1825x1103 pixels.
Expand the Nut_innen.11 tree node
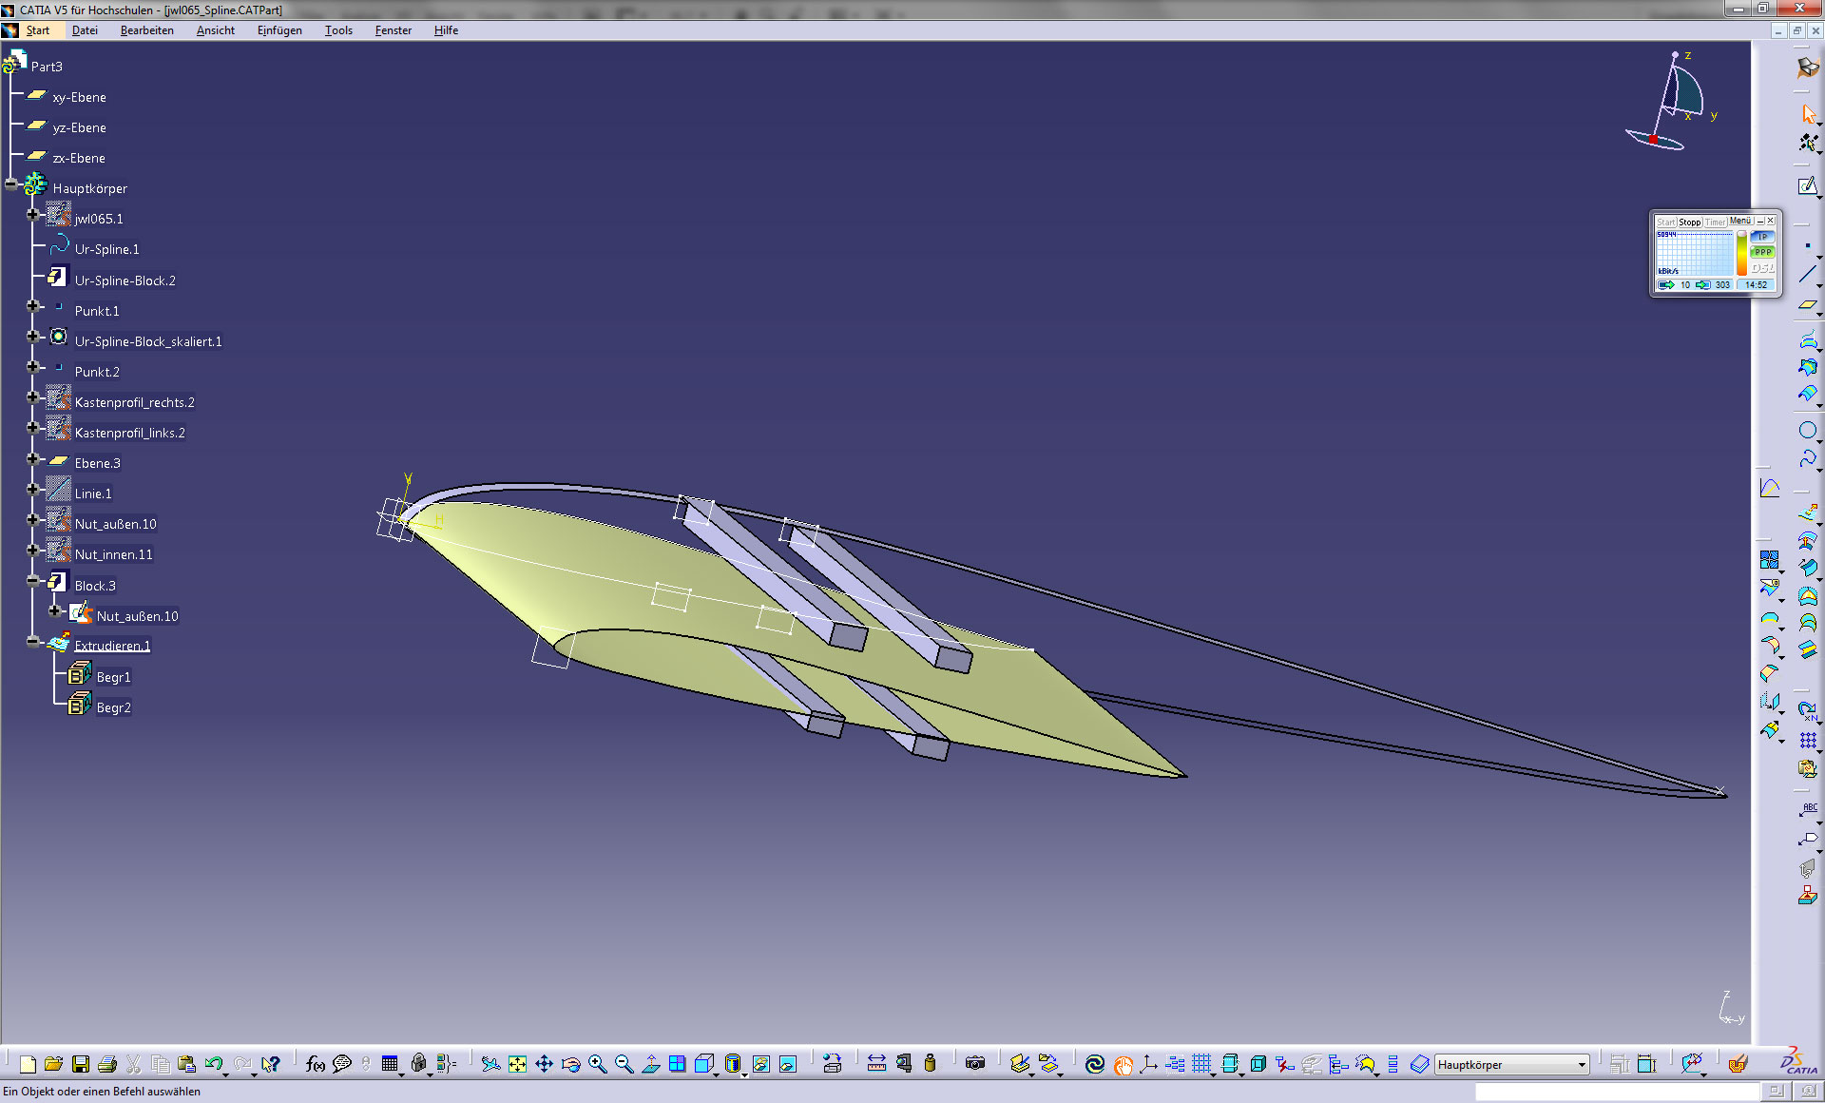tap(33, 550)
